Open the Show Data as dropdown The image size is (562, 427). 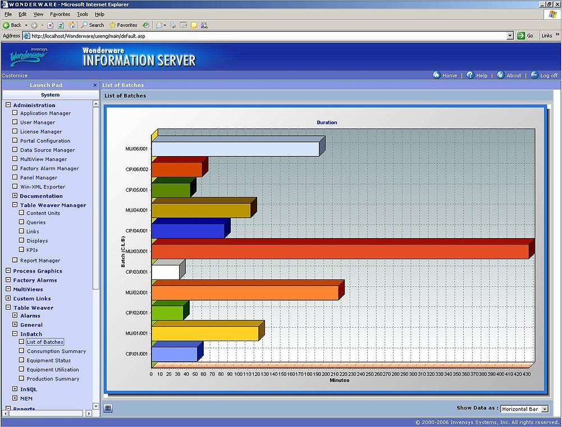pyautogui.click(x=544, y=409)
